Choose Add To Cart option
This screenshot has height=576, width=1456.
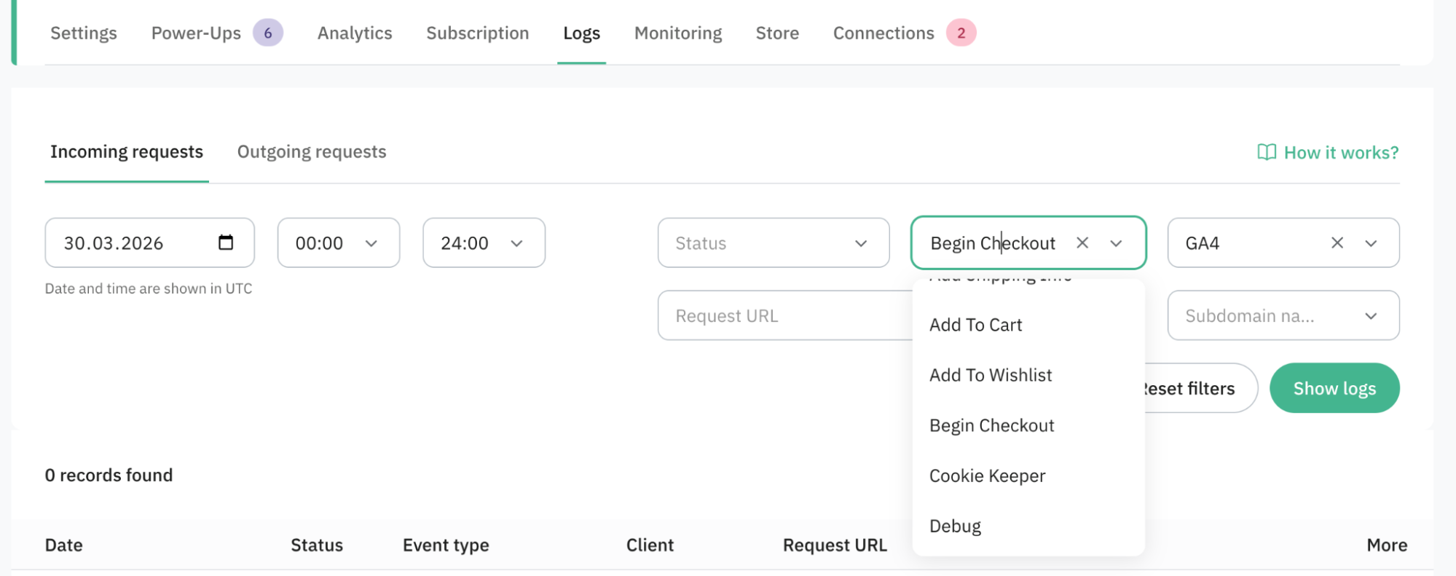click(1028, 325)
